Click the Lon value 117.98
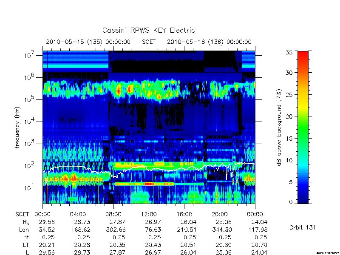Screen dimensions: 340x255 [258, 229]
